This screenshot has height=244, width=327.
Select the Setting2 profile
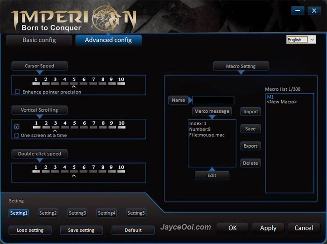pyautogui.click(x=48, y=213)
